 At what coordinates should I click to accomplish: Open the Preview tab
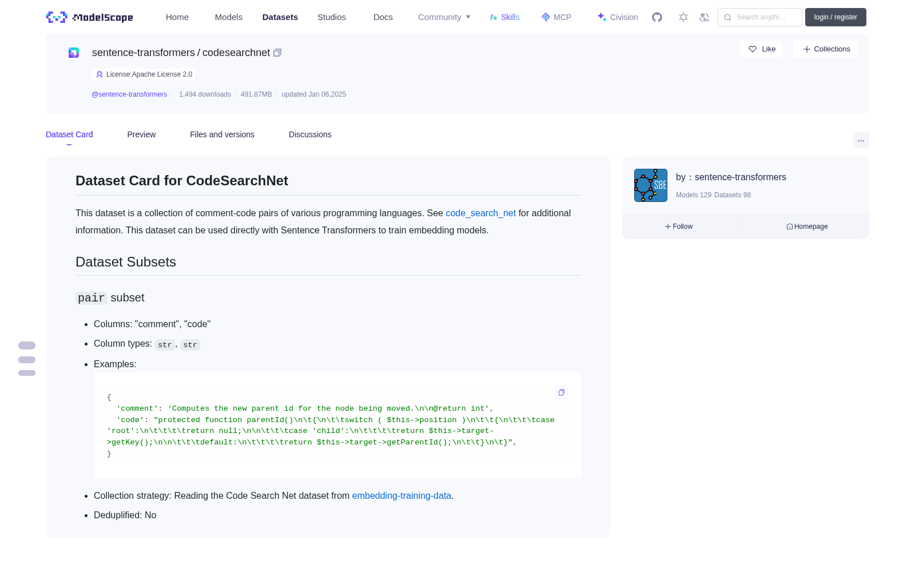pos(141,134)
